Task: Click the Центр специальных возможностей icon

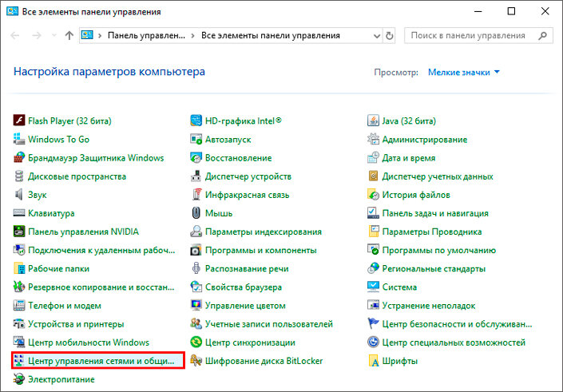Action: [373, 343]
